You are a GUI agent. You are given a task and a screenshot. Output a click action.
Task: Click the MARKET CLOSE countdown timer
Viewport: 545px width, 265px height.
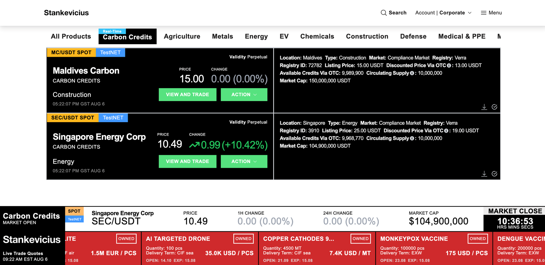(515, 221)
